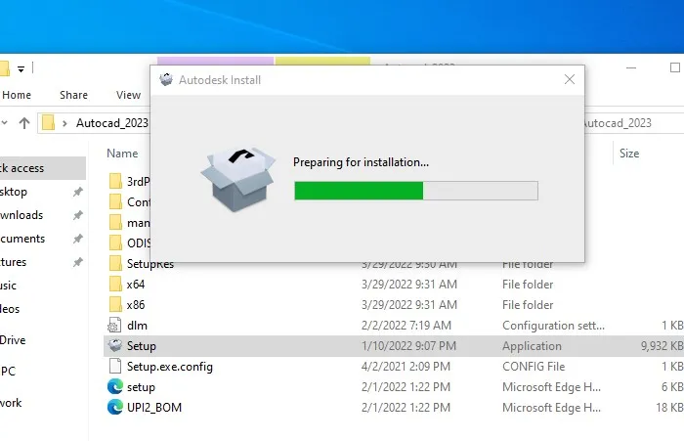Screen dimensions: 684x441
Task: Close the Autodesk Install dialog
Action: (x=568, y=80)
